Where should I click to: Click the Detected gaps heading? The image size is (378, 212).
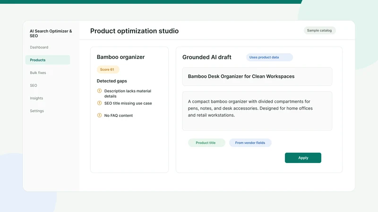(x=112, y=81)
